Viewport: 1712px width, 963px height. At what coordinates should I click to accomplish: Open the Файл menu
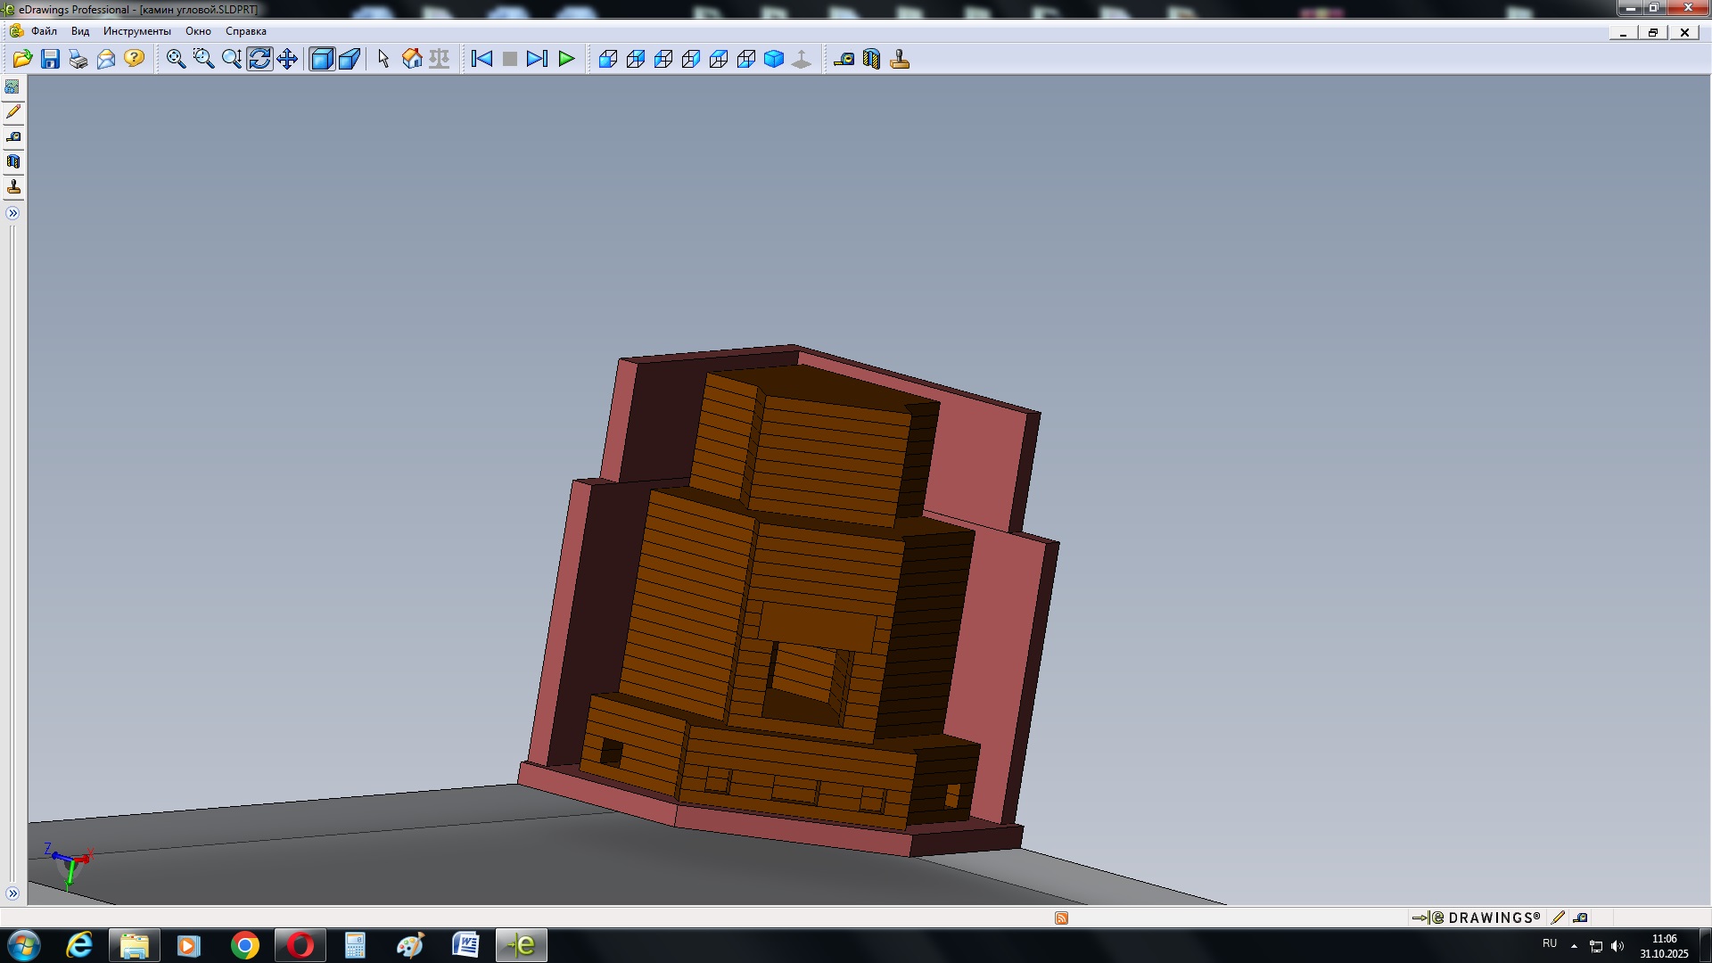(x=44, y=31)
